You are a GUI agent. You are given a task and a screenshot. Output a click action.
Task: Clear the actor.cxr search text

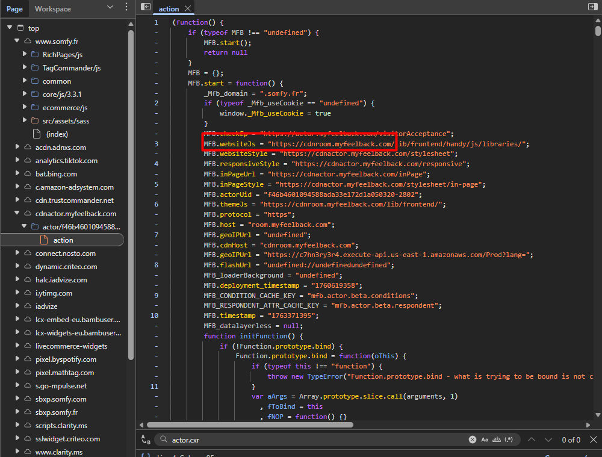click(473, 440)
